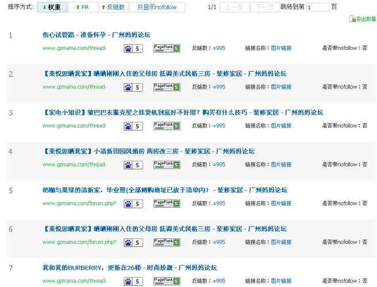Click PageRank badge in row 7
377x287 pixels.
167,281
